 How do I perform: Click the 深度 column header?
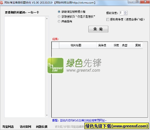tap(116, 45)
